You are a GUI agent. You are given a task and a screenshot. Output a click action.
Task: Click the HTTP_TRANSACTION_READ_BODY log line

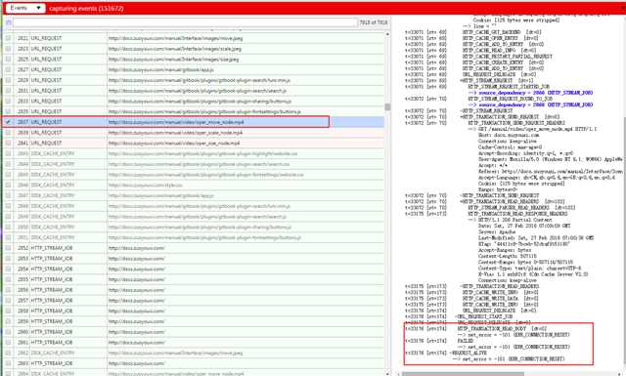(x=502, y=328)
